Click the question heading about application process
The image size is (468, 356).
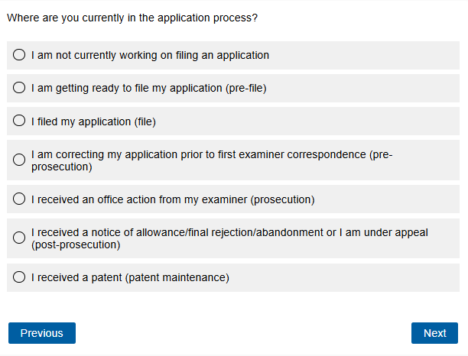click(132, 18)
